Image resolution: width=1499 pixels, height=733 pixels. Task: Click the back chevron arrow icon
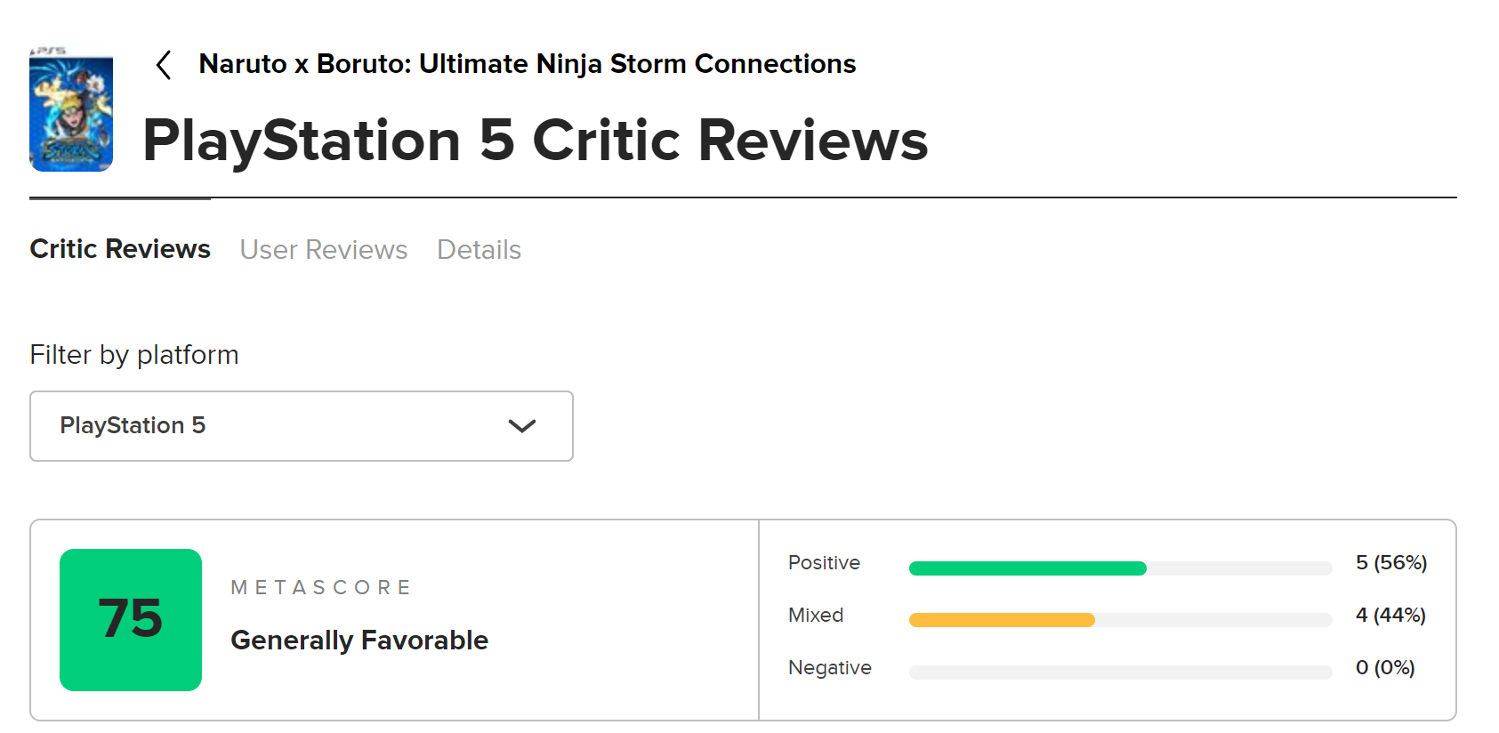pos(164,65)
